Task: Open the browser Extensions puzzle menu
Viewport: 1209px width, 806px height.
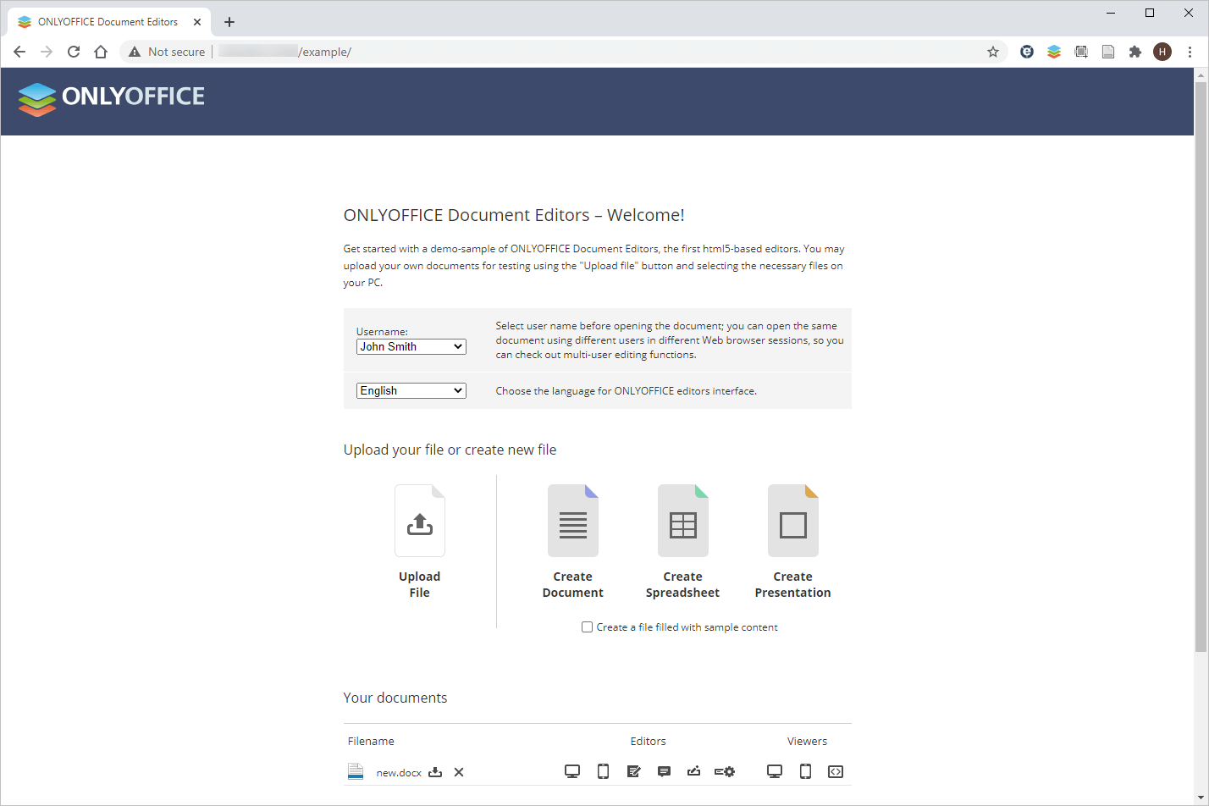Action: click(x=1135, y=52)
